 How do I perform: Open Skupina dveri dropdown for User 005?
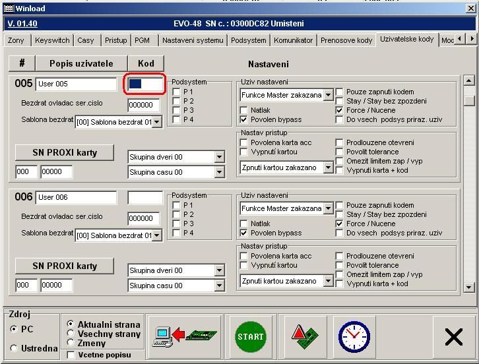pyautogui.click(x=220, y=157)
